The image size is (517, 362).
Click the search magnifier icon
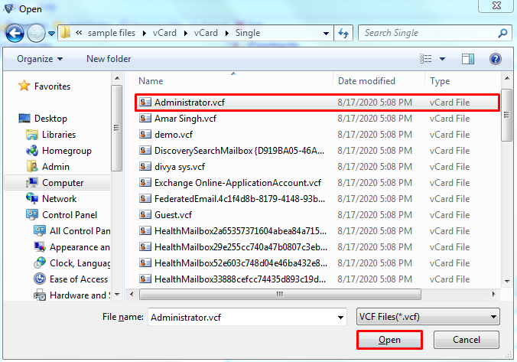click(x=502, y=33)
